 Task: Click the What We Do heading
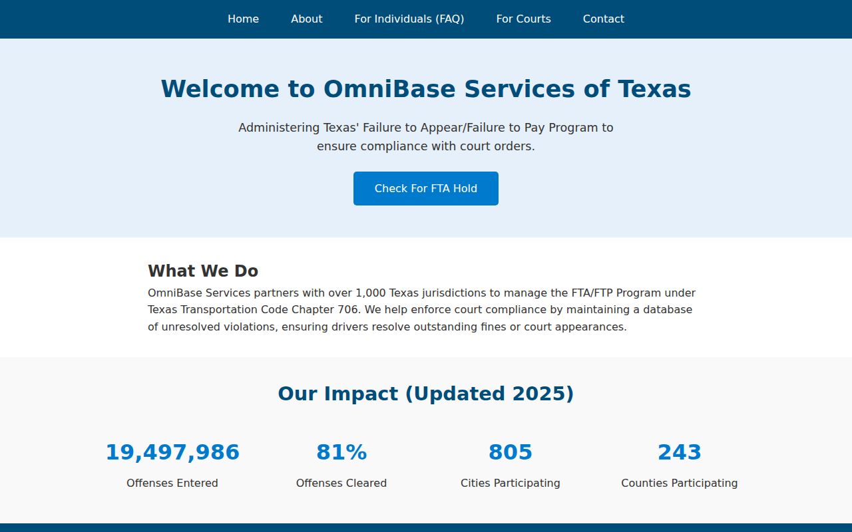pos(203,271)
